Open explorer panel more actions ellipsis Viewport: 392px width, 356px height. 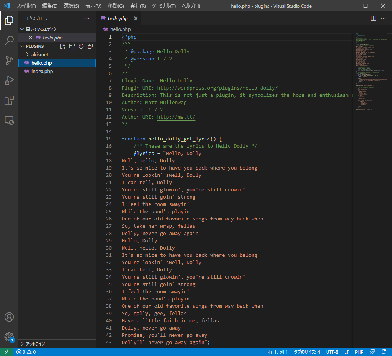tap(87, 18)
